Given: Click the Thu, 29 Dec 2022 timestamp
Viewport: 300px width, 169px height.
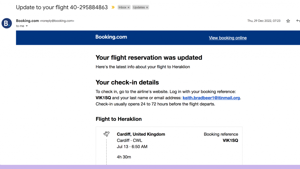Looking at the screenshot, I should tap(264, 21).
